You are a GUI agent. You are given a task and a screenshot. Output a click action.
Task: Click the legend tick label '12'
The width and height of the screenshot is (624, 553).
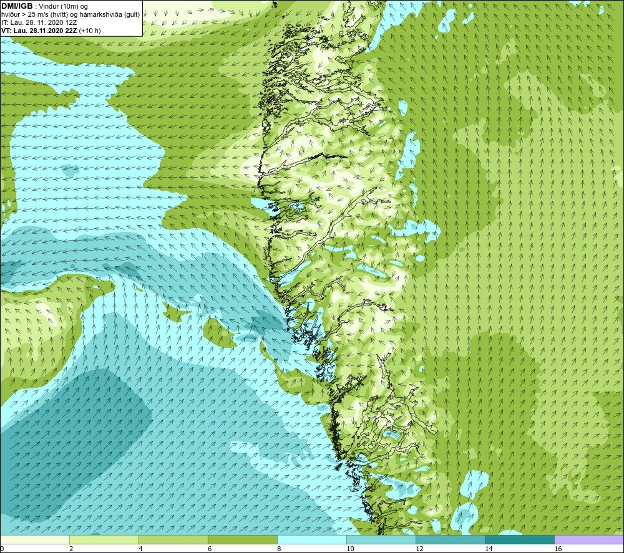click(x=419, y=549)
